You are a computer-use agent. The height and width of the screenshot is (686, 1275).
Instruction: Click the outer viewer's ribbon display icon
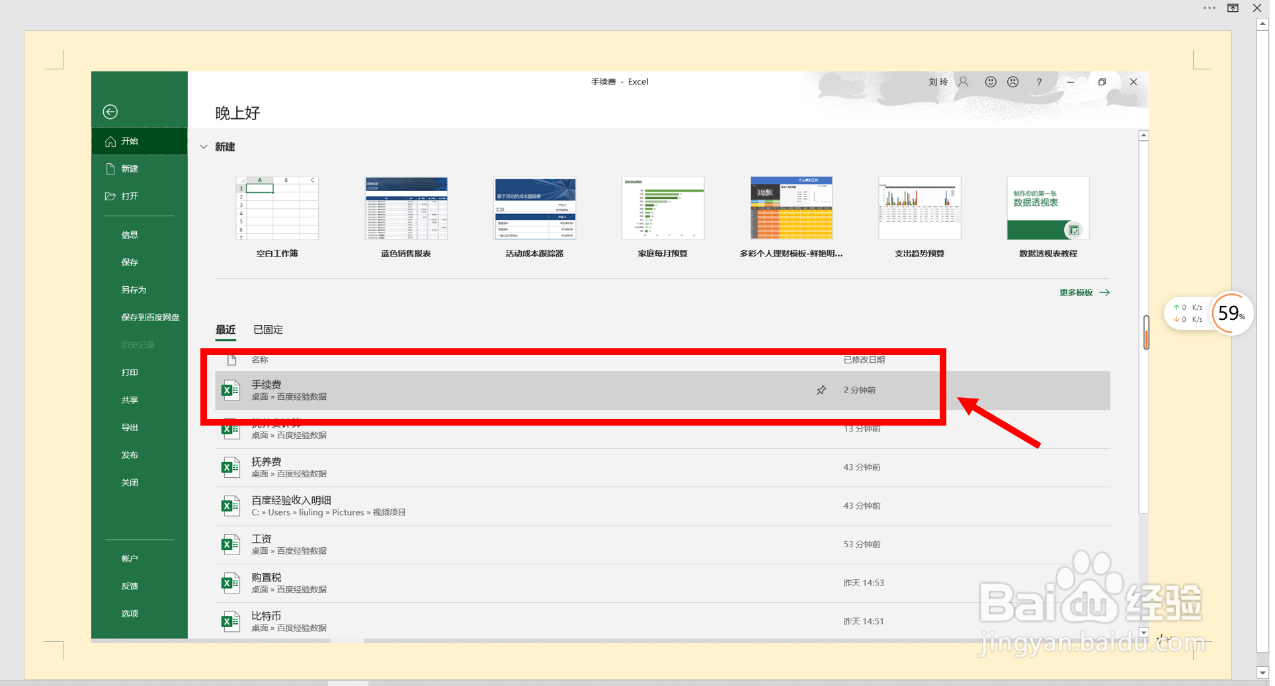pyautogui.click(x=1233, y=8)
